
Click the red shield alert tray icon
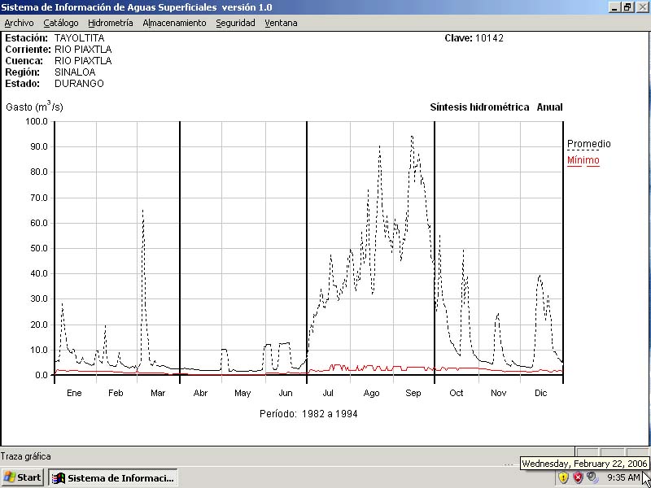pos(578,477)
